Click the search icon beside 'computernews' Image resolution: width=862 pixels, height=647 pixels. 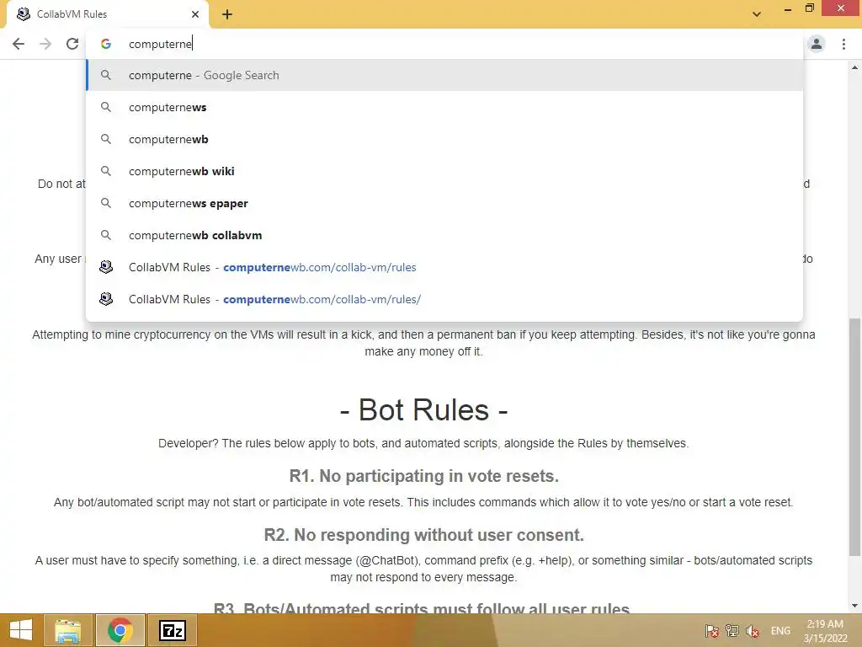pos(105,107)
